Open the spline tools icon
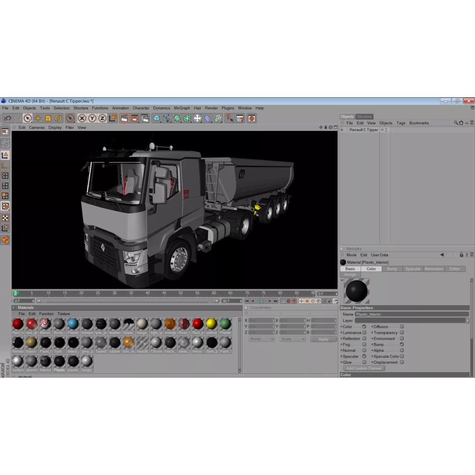 click(x=167, y=118)
